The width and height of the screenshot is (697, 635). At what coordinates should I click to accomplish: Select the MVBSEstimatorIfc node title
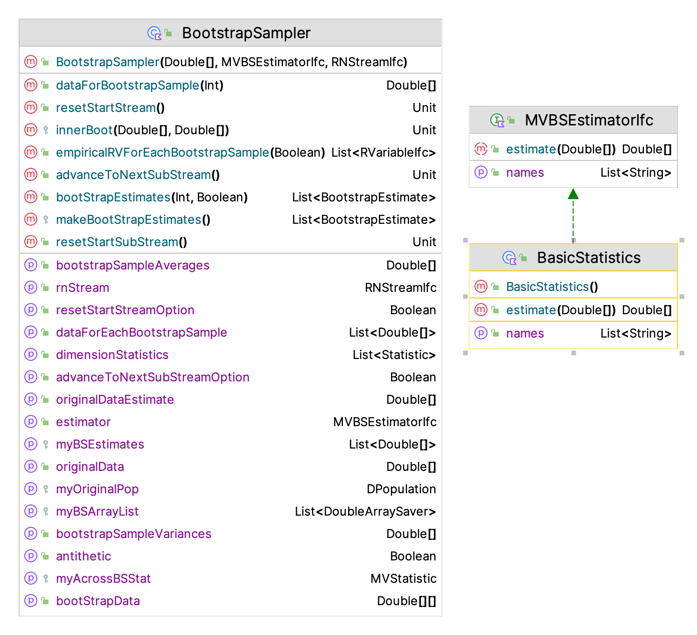click(x=589, y=120)
